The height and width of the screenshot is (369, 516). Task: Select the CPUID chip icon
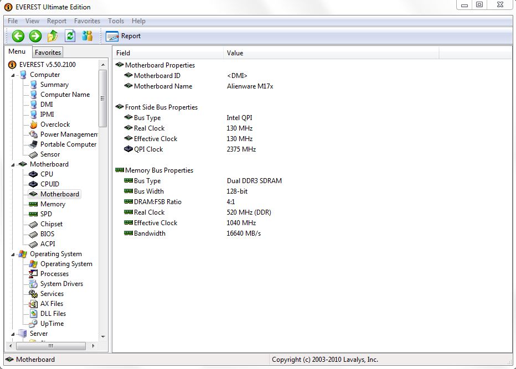pos(33,184)
